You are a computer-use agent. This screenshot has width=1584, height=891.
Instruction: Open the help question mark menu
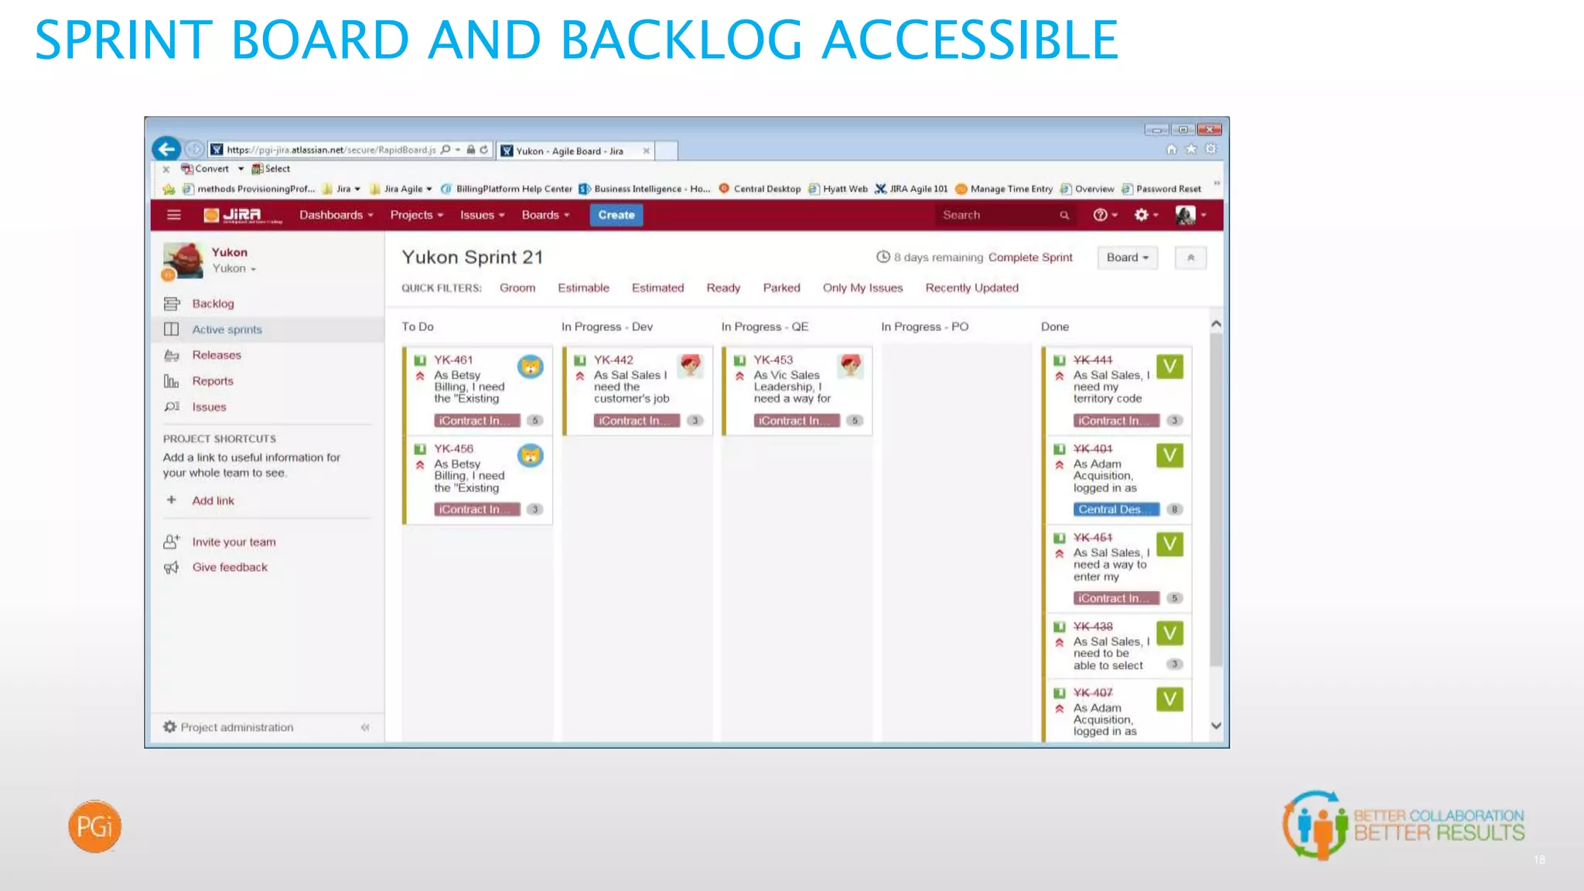(x=1105, y=215)
